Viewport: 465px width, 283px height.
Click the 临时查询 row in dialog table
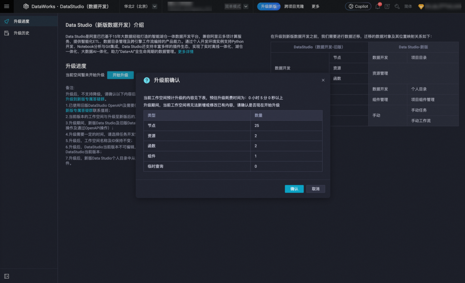point(233,166)
